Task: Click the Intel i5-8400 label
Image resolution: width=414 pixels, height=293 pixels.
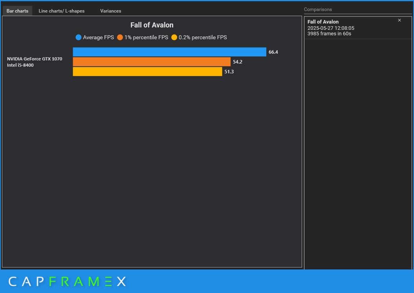Action: tap(20, 65)
